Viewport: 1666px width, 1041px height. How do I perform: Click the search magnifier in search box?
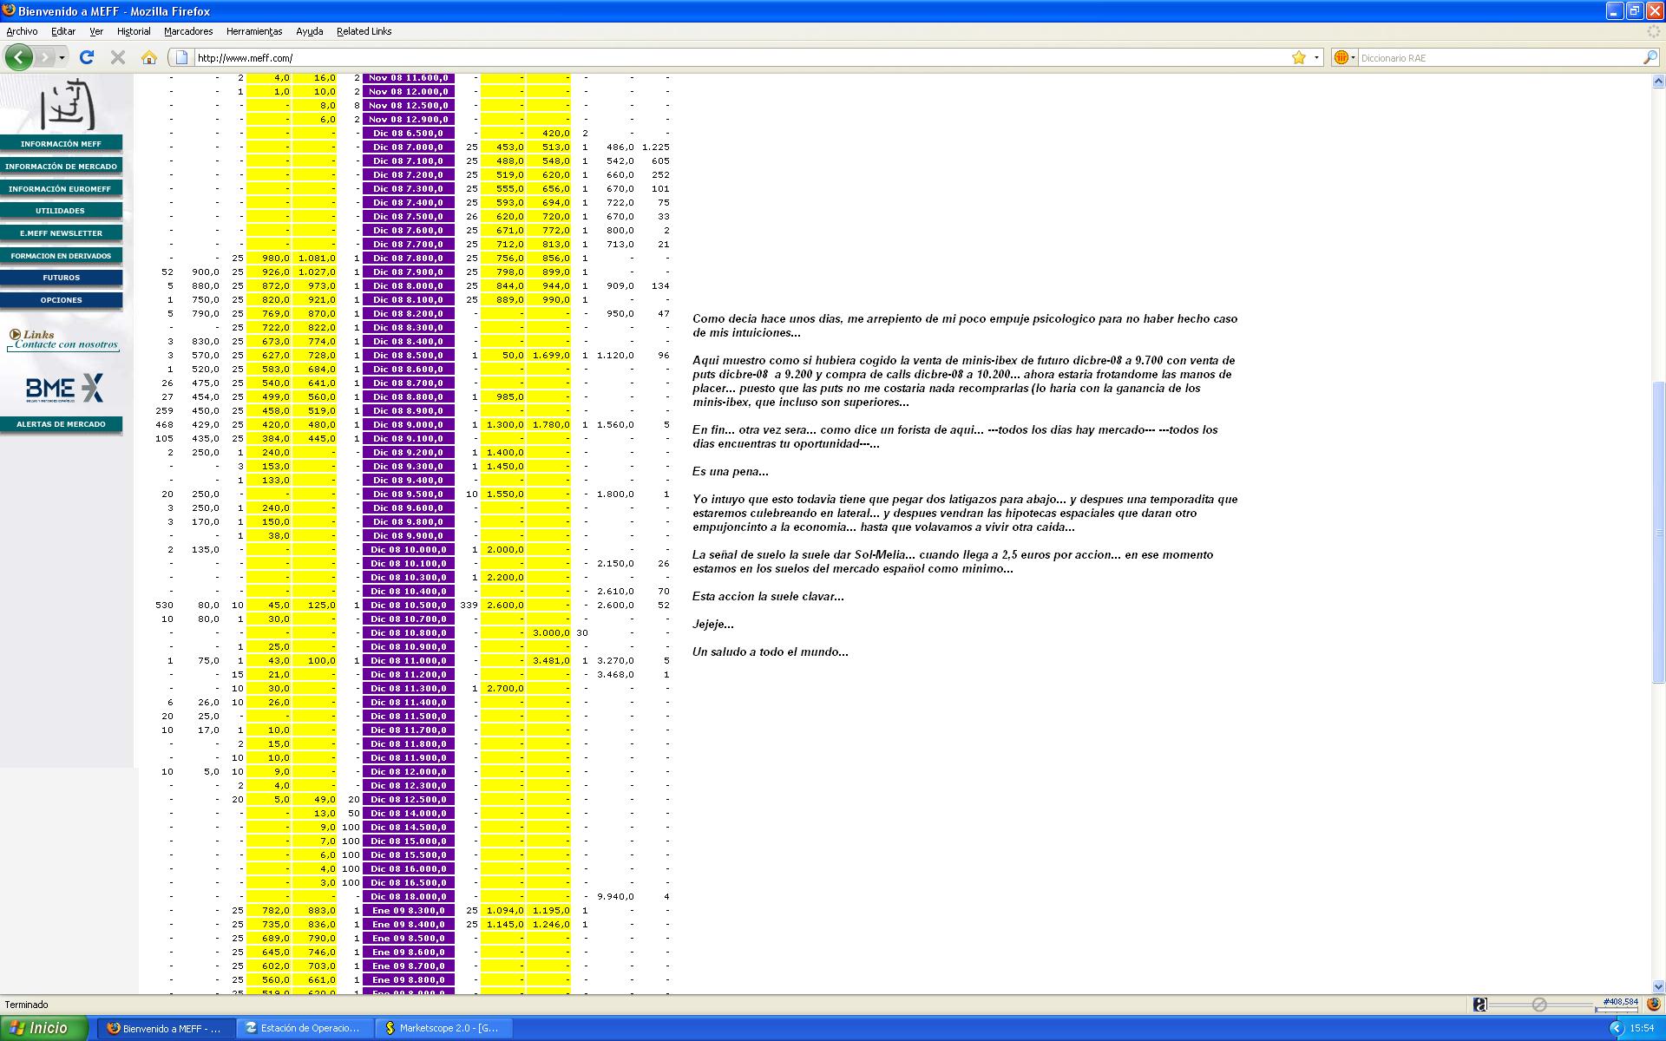pyautogui.click(x=1650, y=57)
